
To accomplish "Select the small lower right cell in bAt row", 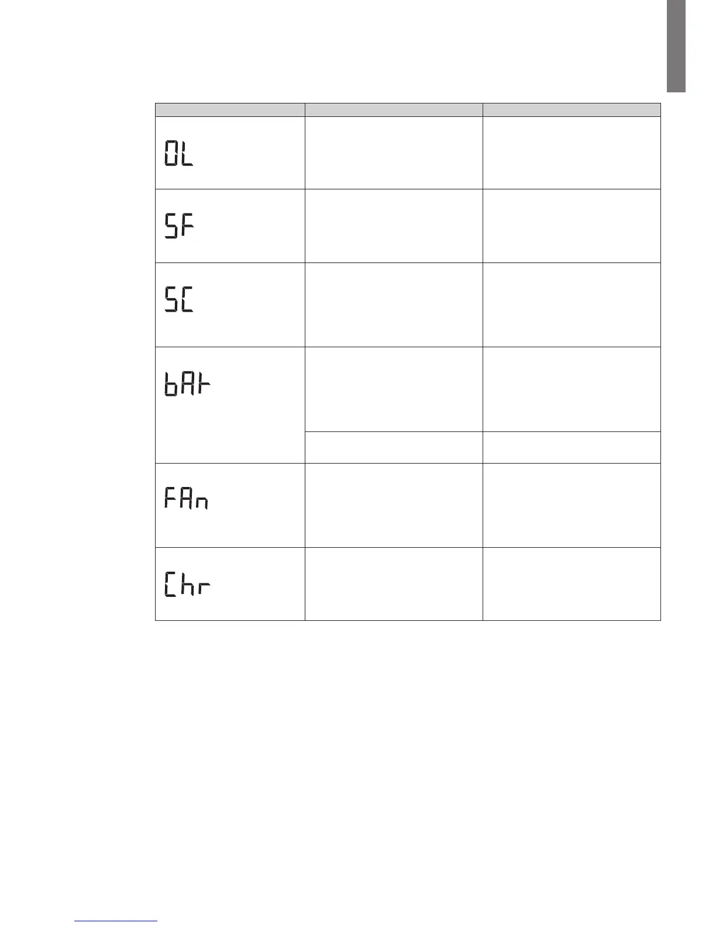I will 572,447.
